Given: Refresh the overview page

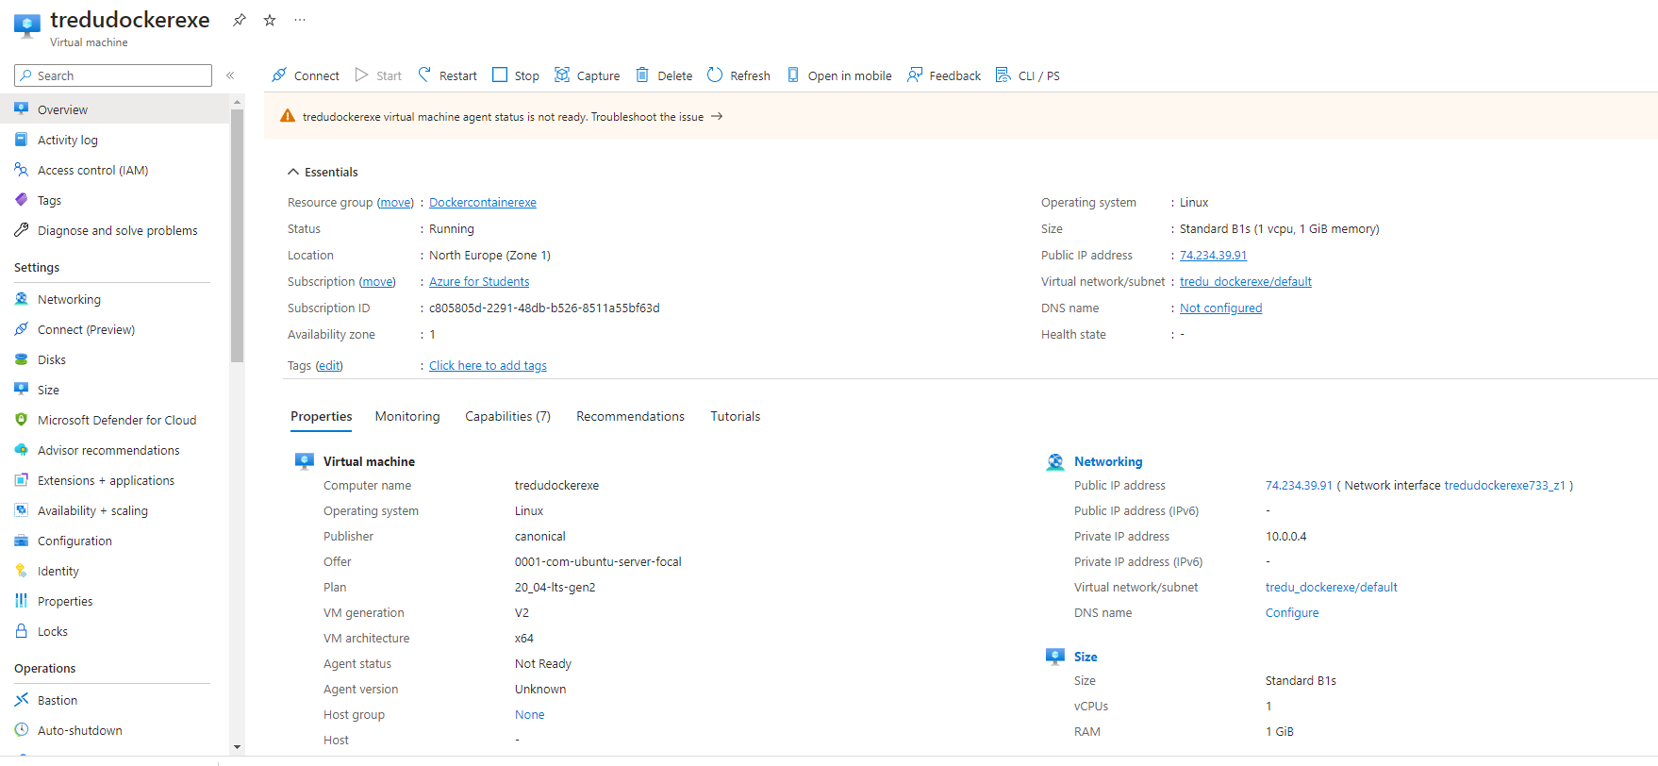Looking at the screenshot, I should pos(738,75).
